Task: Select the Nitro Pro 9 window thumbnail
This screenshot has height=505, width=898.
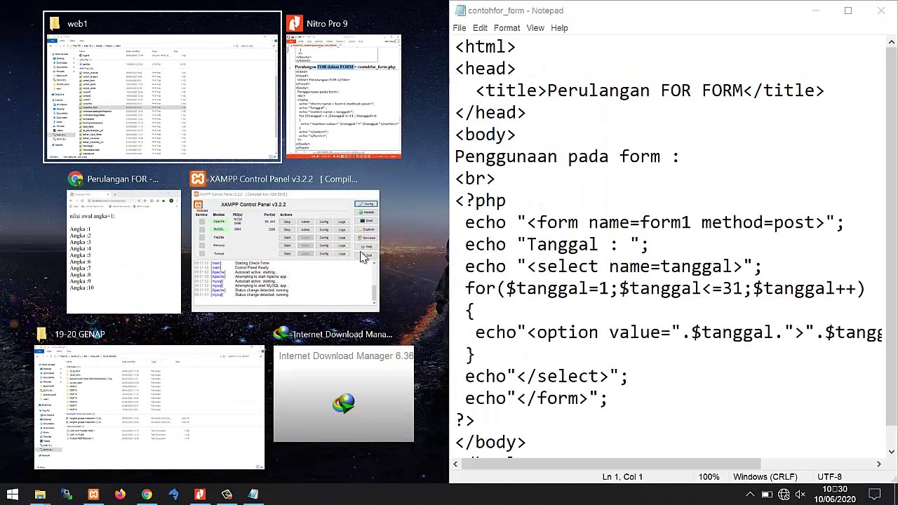Action: click(x=343, y=96)
